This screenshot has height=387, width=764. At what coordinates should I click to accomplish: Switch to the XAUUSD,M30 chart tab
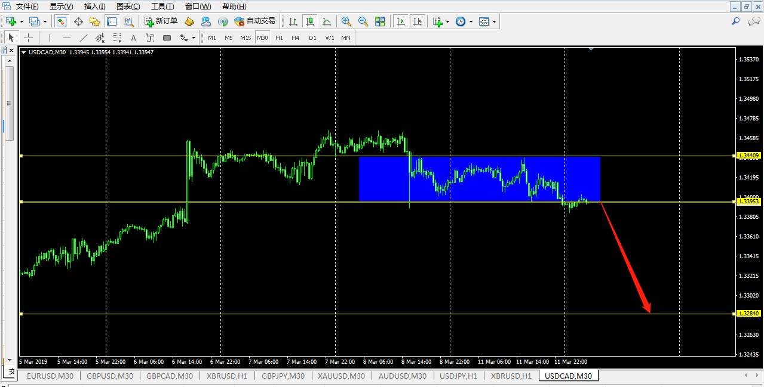click(x=341, y=376)
